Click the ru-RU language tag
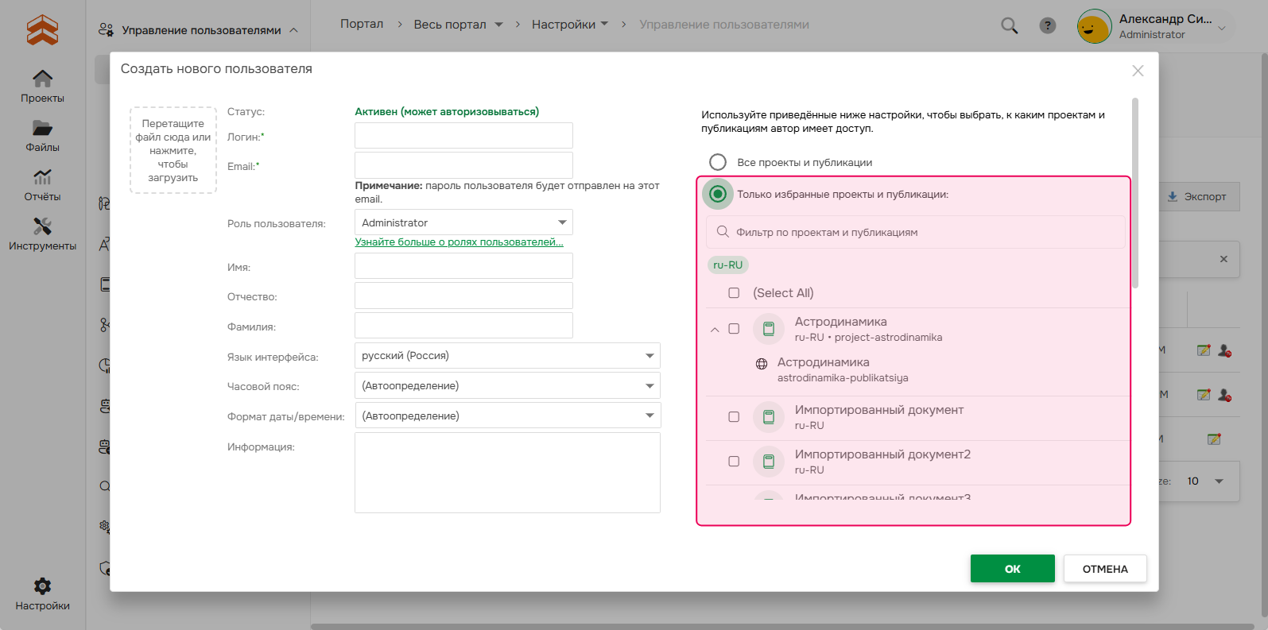Image resolution: width=1268 pixels, height=630 pixels. (727, 265)
